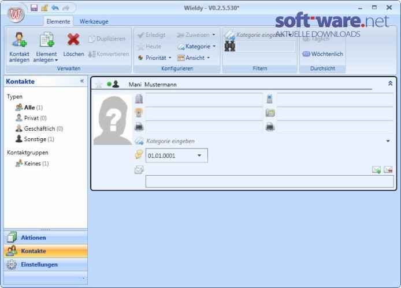Screen dimensions: 401x288
Task: Click the fax icon under the green desk phone
Action: (270, 126)
